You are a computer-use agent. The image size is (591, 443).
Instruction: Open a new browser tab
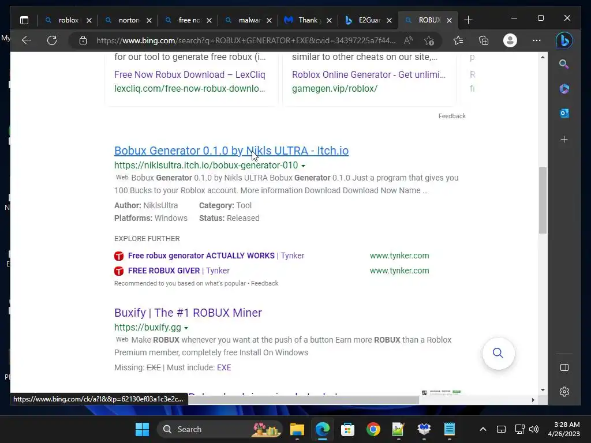coord(468,20)
